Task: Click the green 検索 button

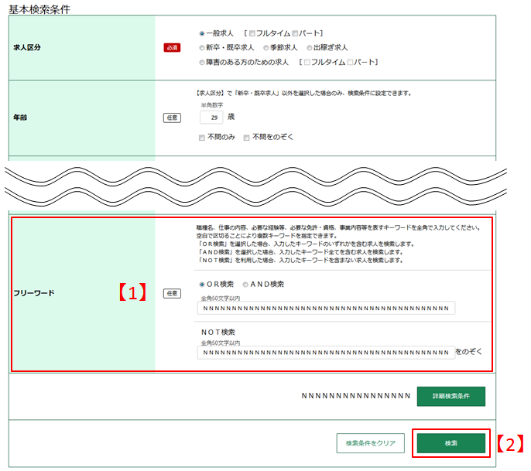Action: [450, 443]
